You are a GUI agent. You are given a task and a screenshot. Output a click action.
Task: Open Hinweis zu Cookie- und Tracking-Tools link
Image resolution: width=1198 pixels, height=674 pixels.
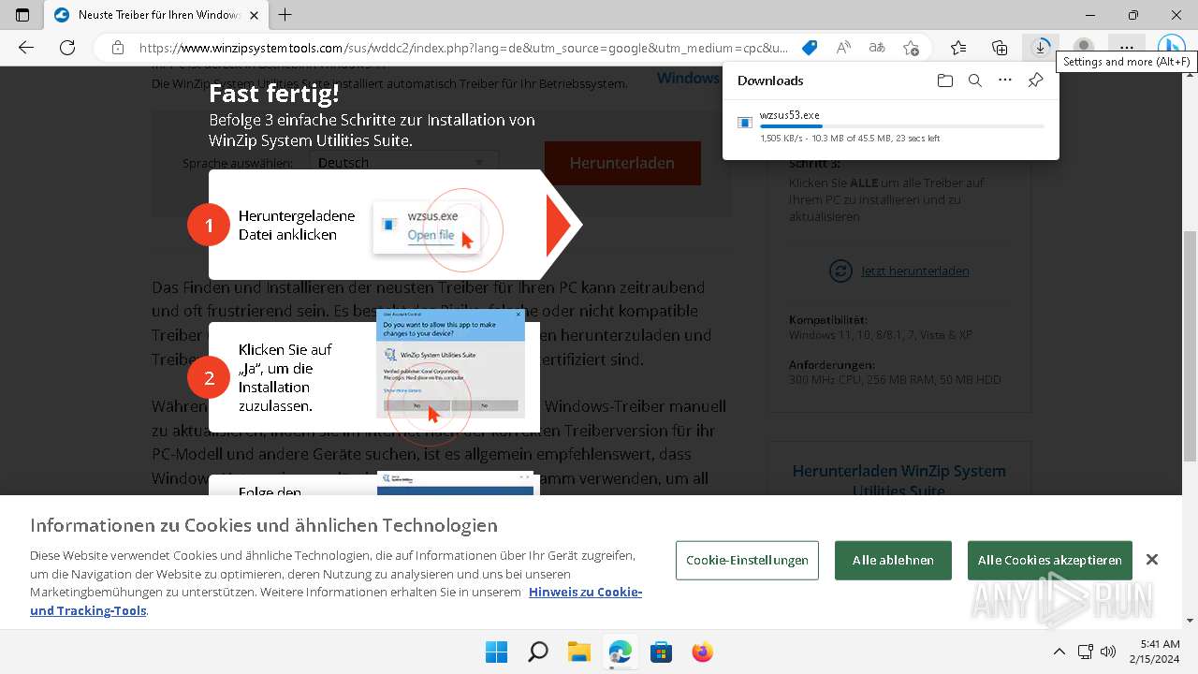[336, 601]
